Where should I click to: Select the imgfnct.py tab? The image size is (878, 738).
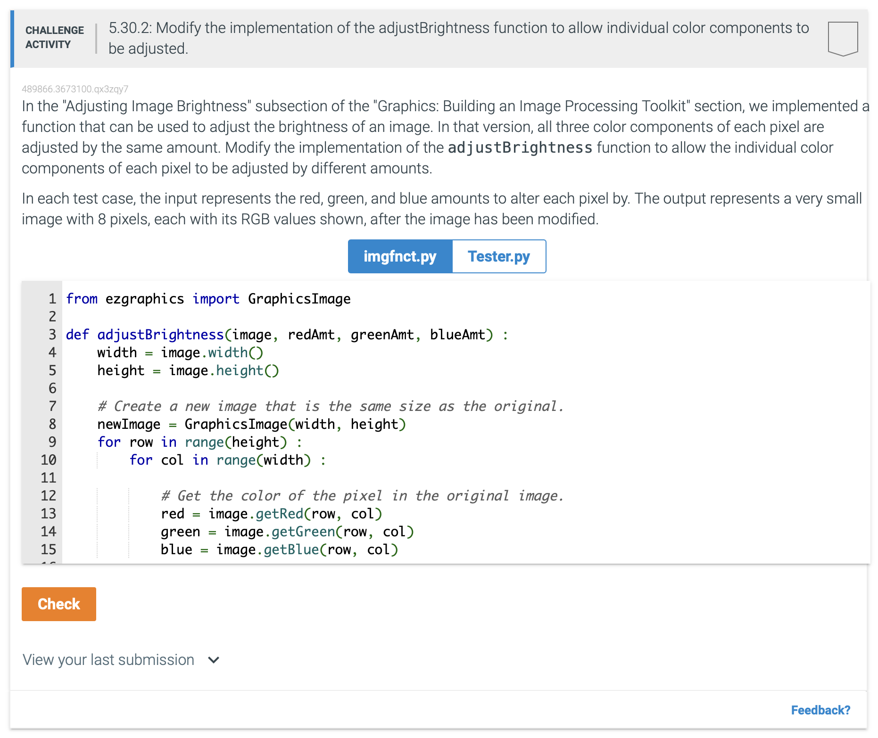(399, 256)
